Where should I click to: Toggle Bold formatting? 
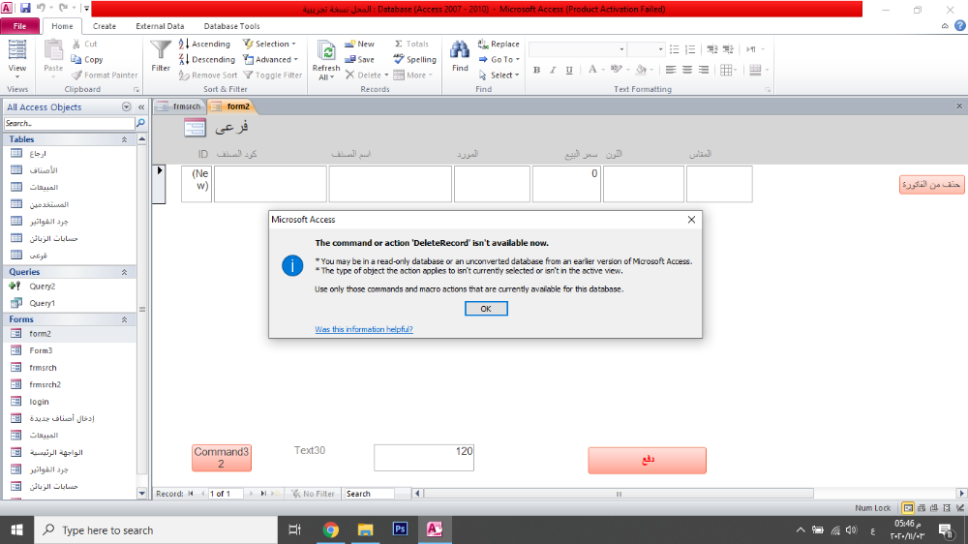(x=536, y=70)
